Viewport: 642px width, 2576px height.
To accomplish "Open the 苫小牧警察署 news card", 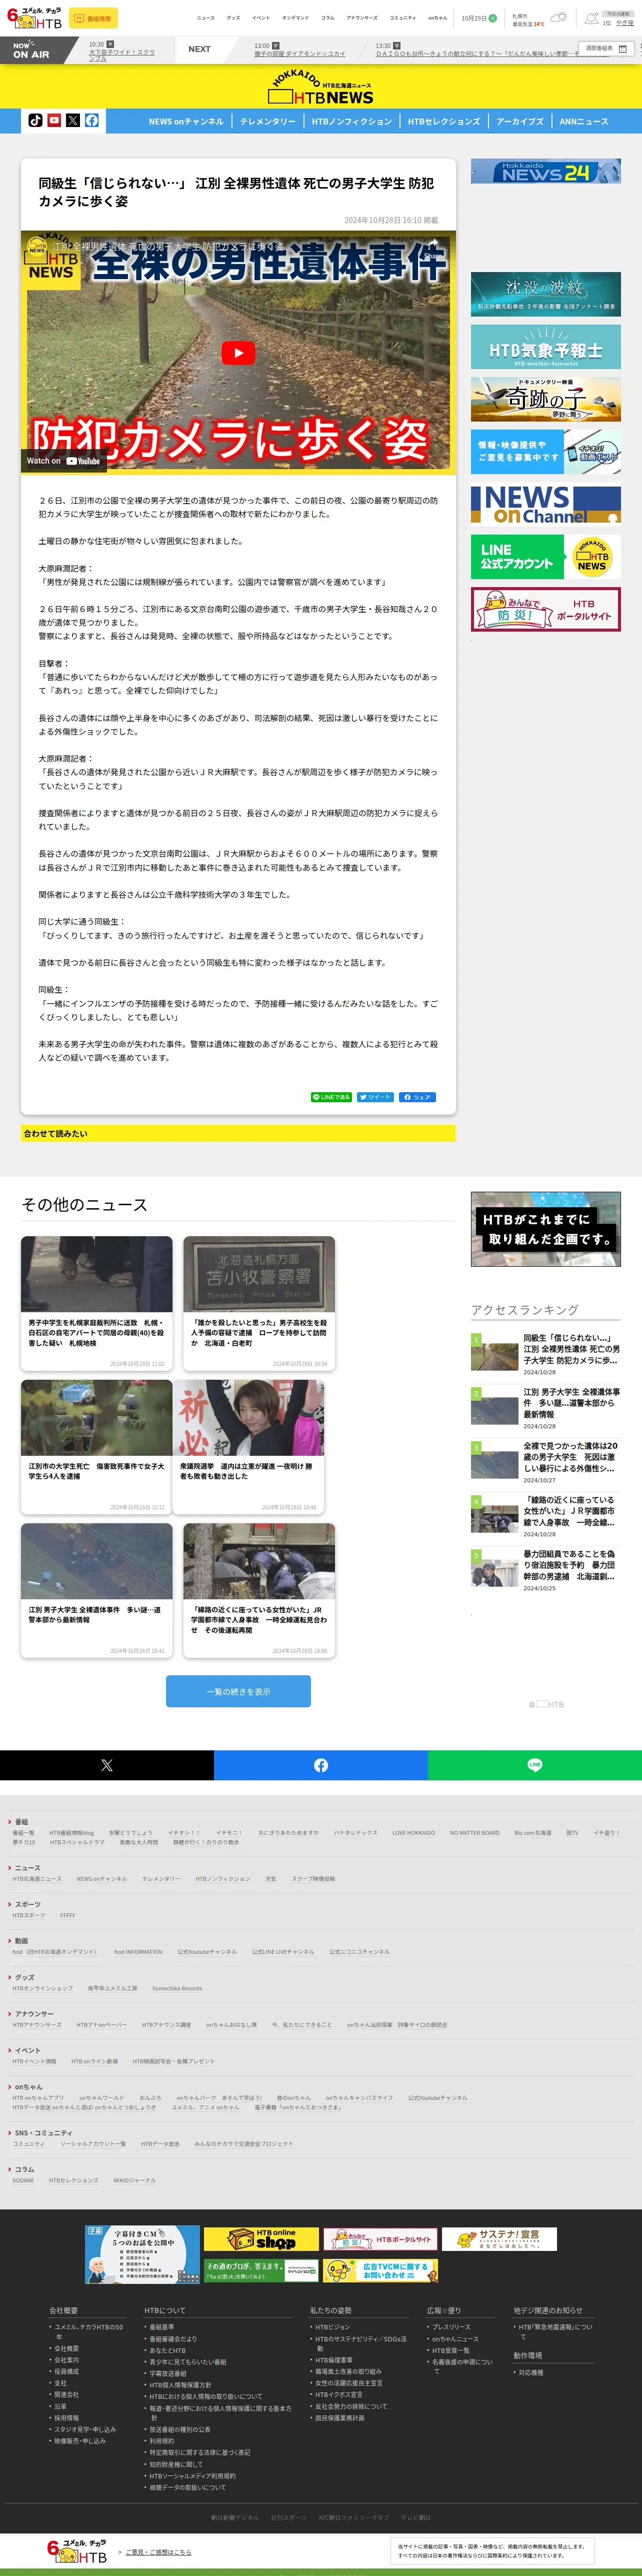I will (x=259, y=1303).
